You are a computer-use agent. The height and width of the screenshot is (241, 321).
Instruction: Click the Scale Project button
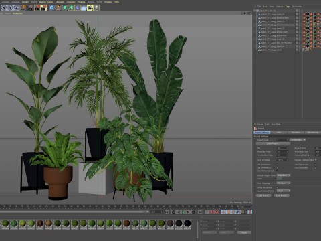[273, 143]
